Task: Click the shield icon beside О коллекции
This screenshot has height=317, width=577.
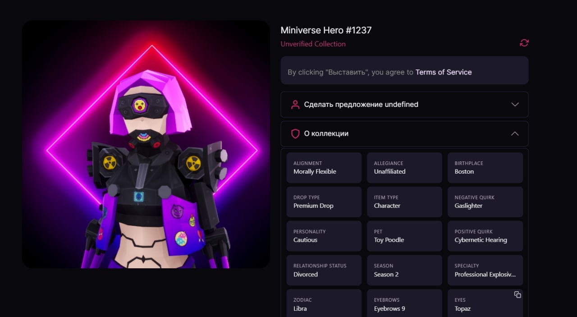Action: coord(295,134)
